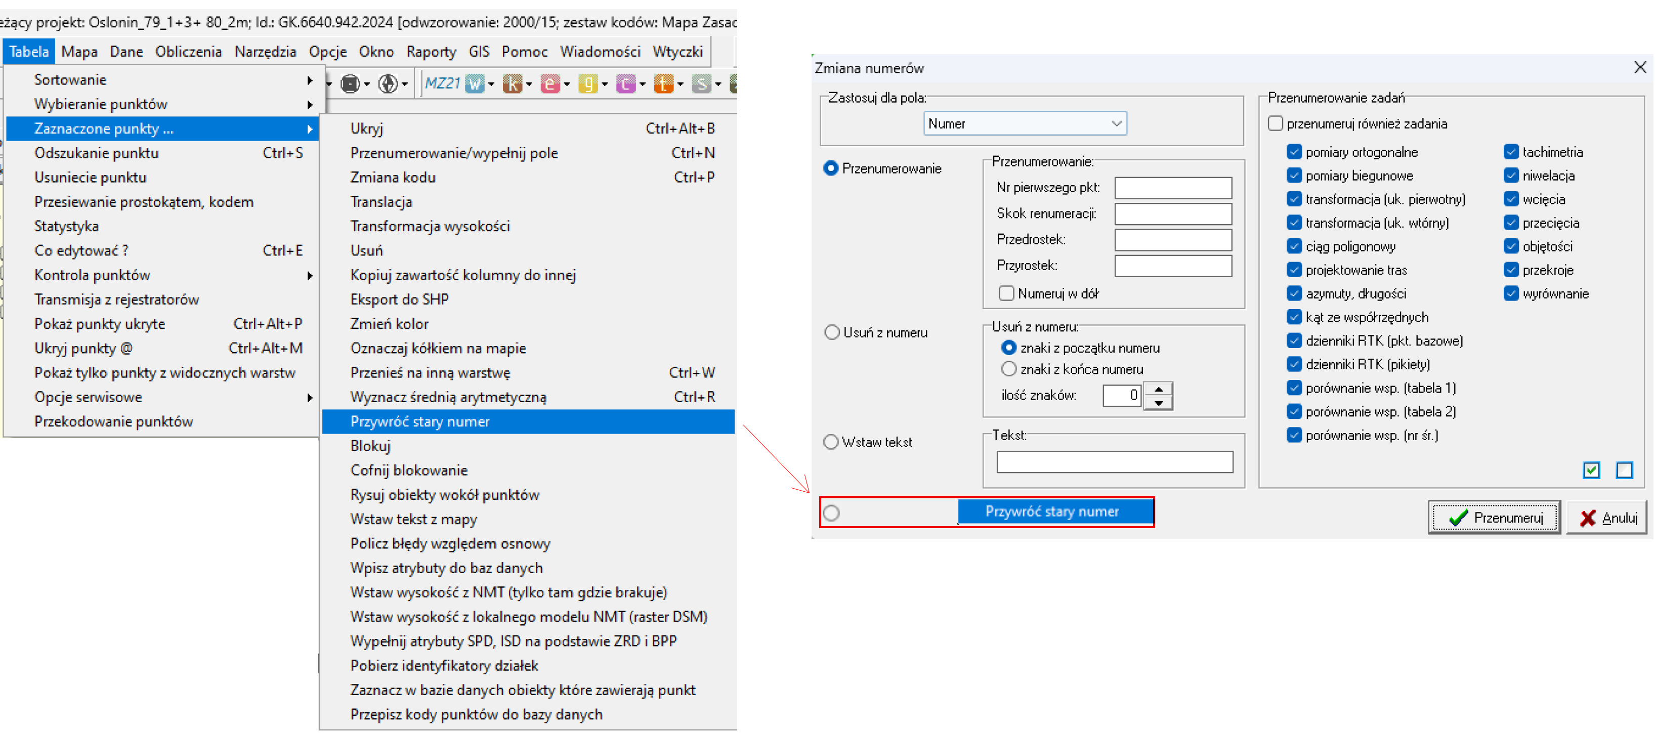Select the 'Przywróć stary numer' radio button
Screen dimensions: 1655x733
[x=831, y=512]
